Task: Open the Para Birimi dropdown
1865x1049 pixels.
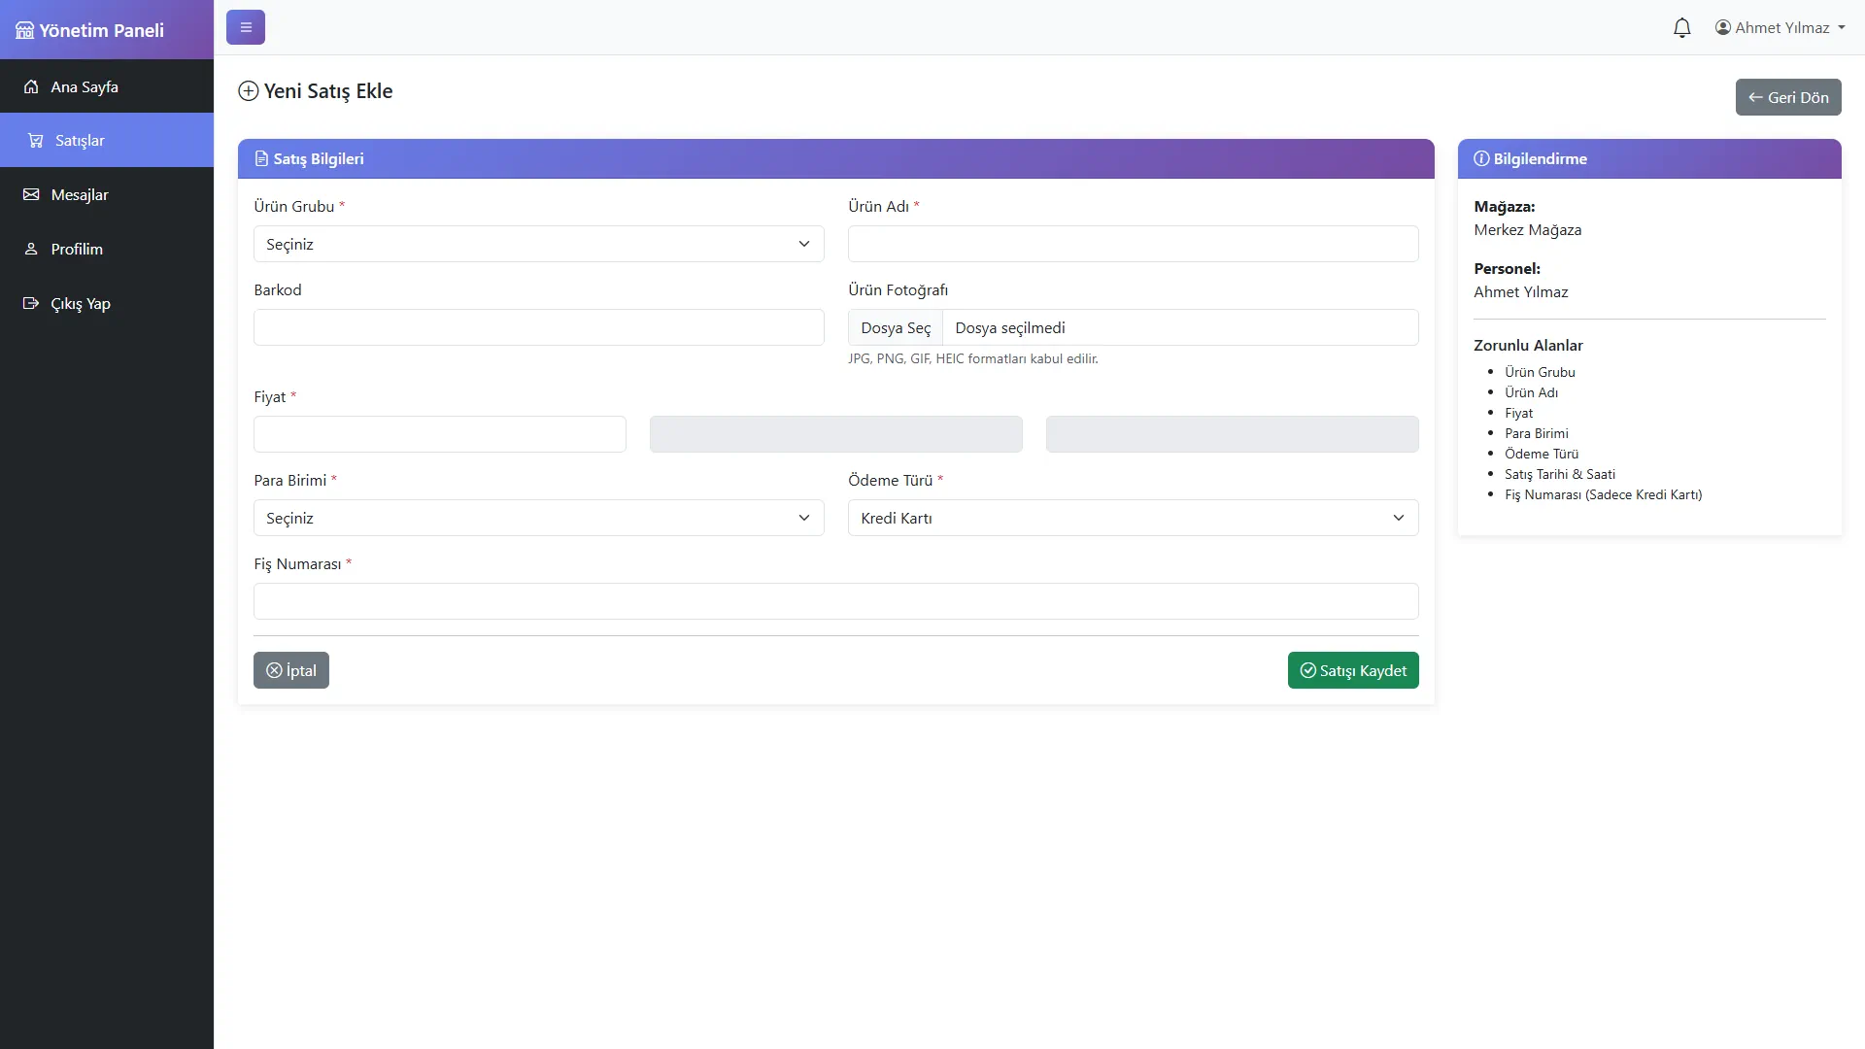Action: pyautogui.click(x=539, y=518)
